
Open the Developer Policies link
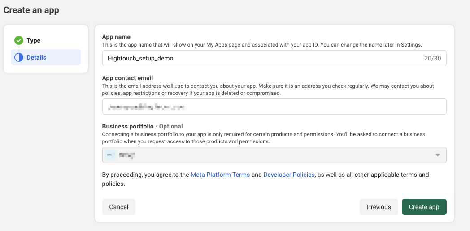point(289,175)
